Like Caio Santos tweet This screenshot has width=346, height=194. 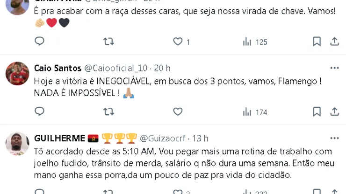point(178,111)
